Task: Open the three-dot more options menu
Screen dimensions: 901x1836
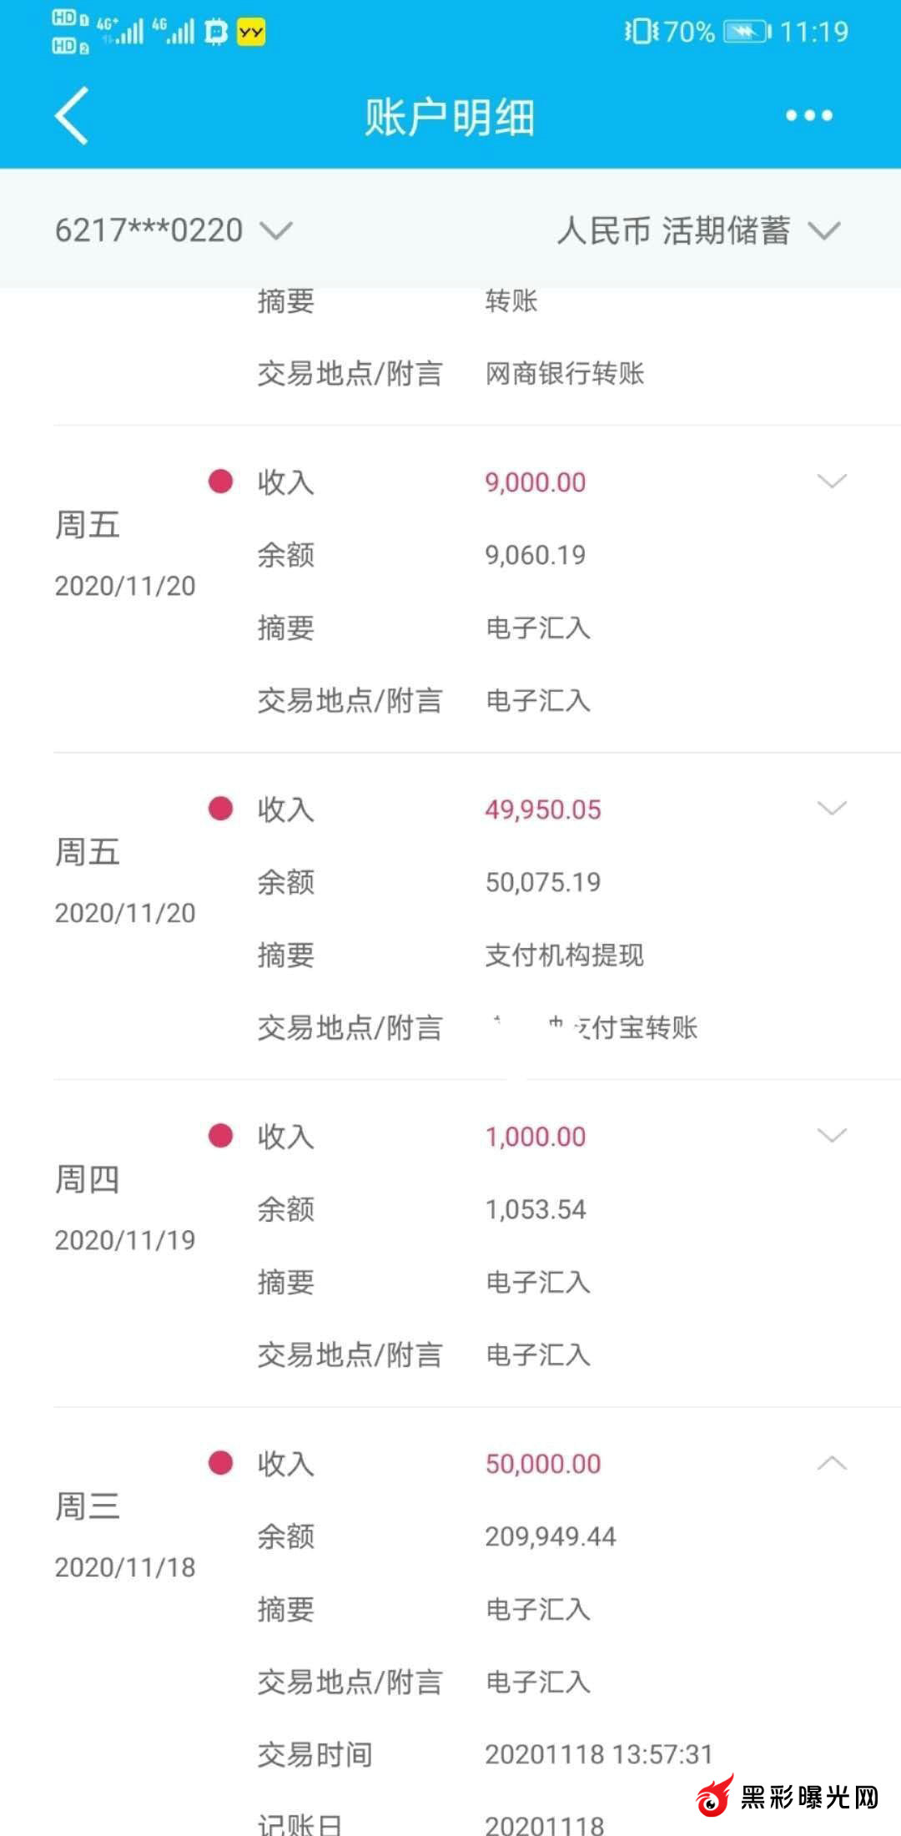Action: 808,116
